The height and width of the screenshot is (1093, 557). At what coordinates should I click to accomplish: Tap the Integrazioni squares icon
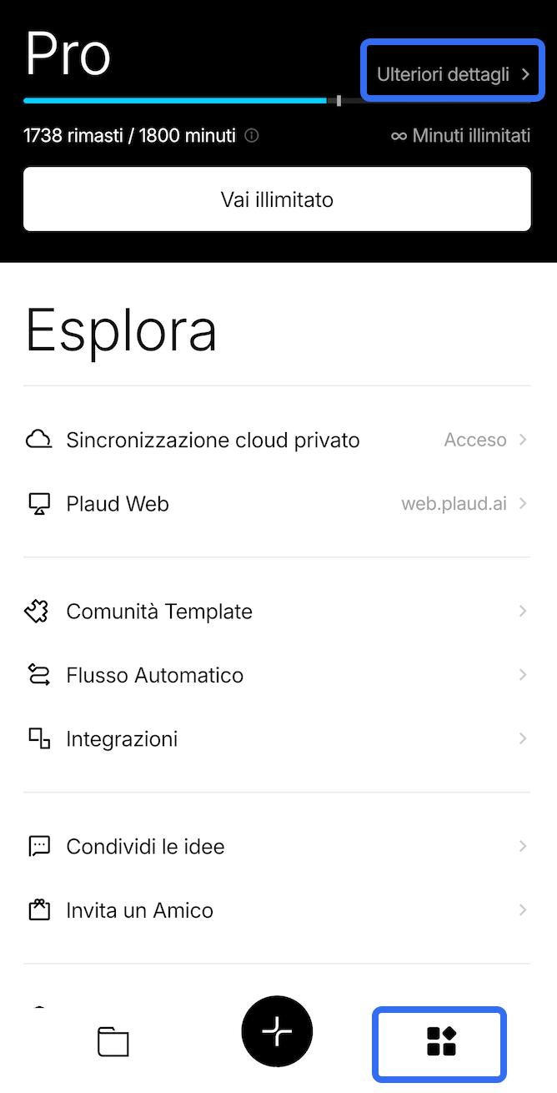pos(38,739)
